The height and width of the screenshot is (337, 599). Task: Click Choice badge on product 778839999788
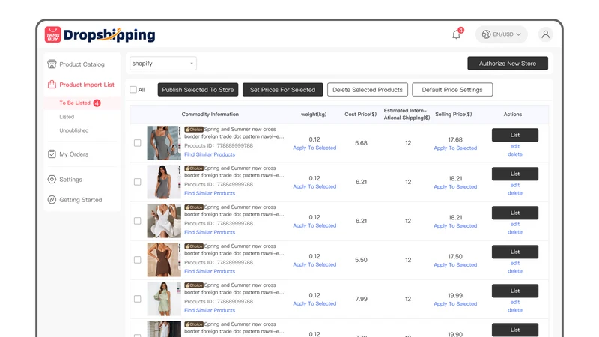point(194,207)
